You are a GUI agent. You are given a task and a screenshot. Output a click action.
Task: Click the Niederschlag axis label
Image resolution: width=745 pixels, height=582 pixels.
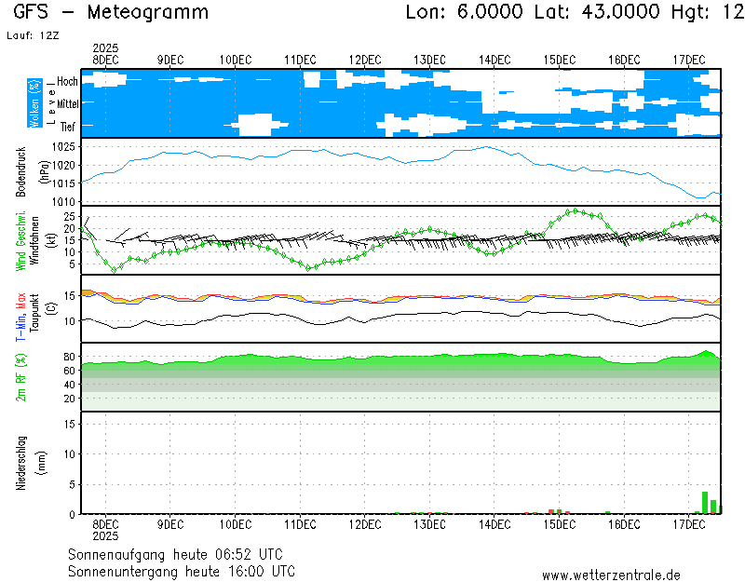pos(20,463)
